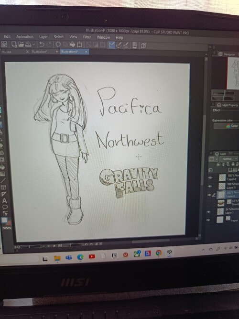Click the canvas zoom slider below canvas
The width and height of the screenshot is (239, 319).
coord(31,246)
